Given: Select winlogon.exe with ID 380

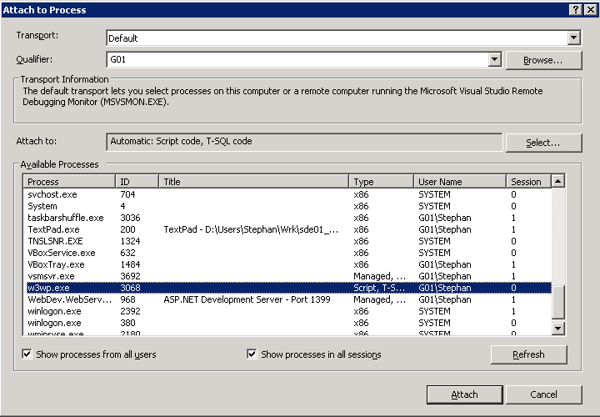Looking at the screenshot, I should pyautogui.click(x=287, y=323).
